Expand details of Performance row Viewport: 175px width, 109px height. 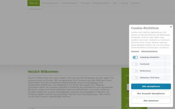(x=168, y=71)
